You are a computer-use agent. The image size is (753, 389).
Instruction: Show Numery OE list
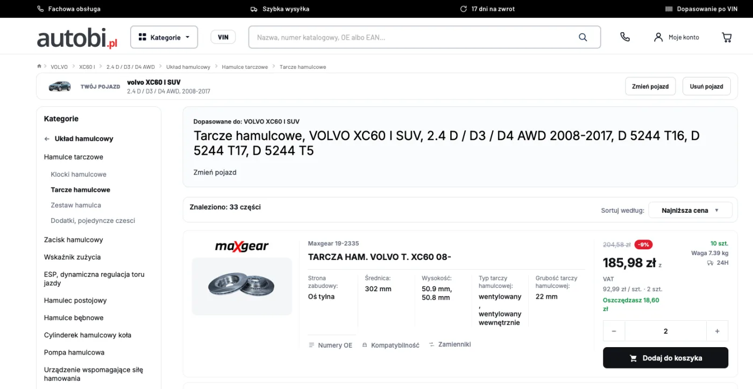click(x=330, y=345)
